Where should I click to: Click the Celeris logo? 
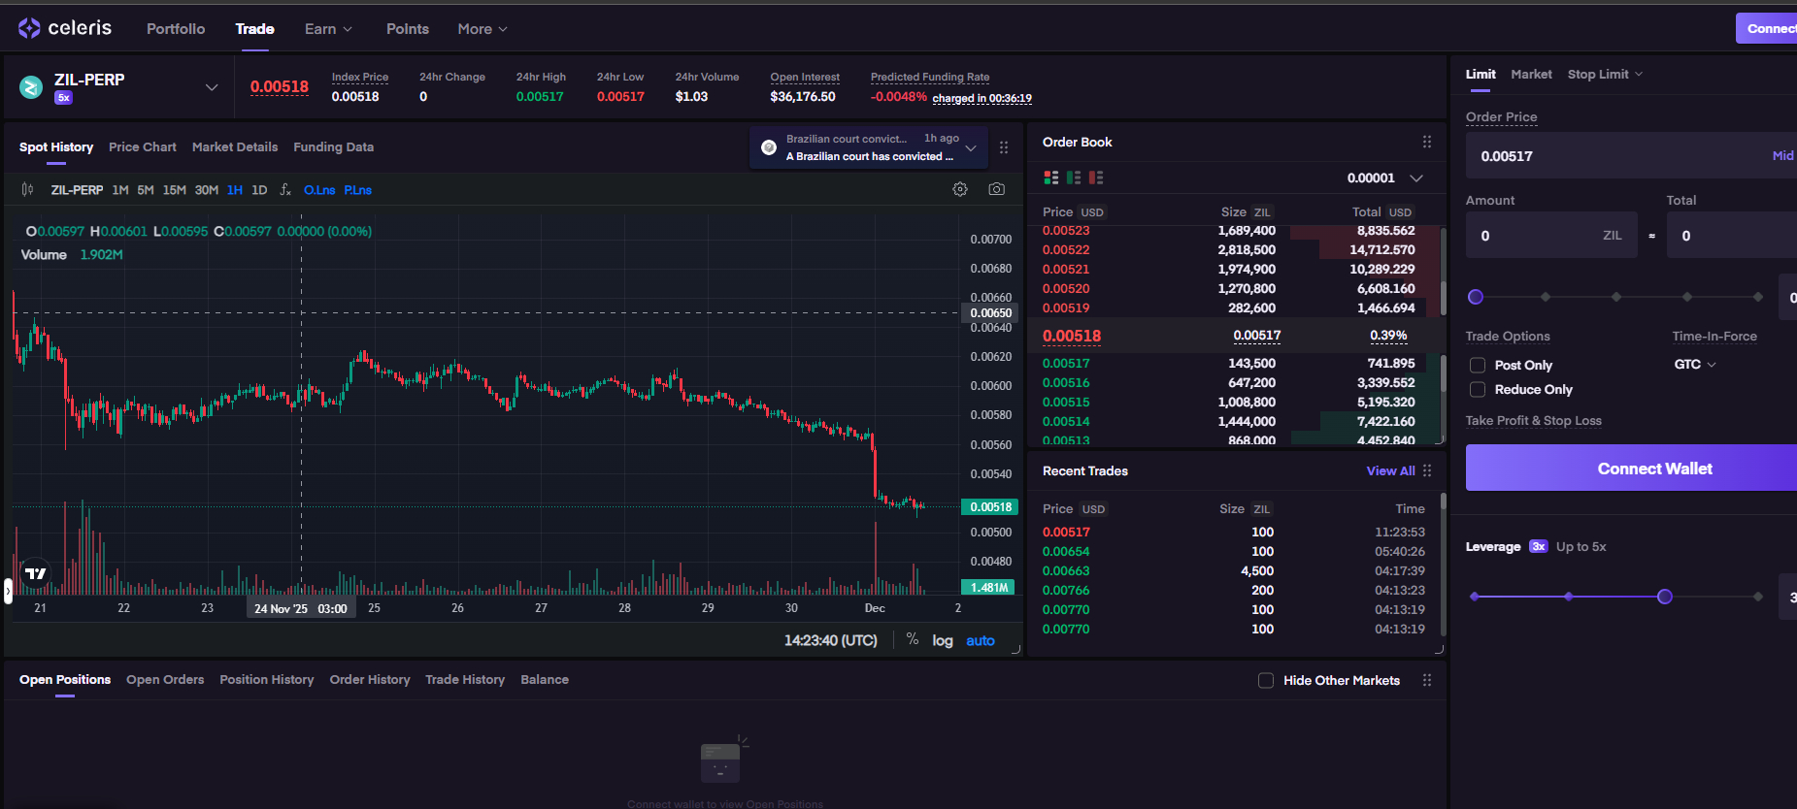tap(65, 28)
